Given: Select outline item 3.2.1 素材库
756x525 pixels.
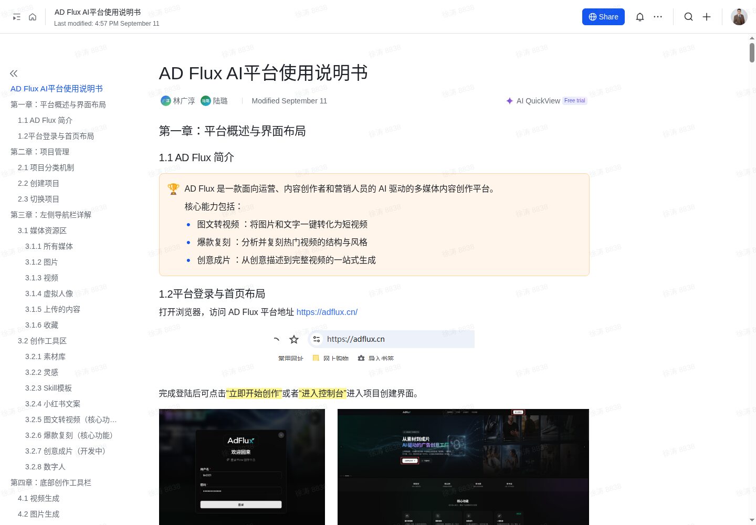Looking at the screenshot, I should click(x=46, y=356).
